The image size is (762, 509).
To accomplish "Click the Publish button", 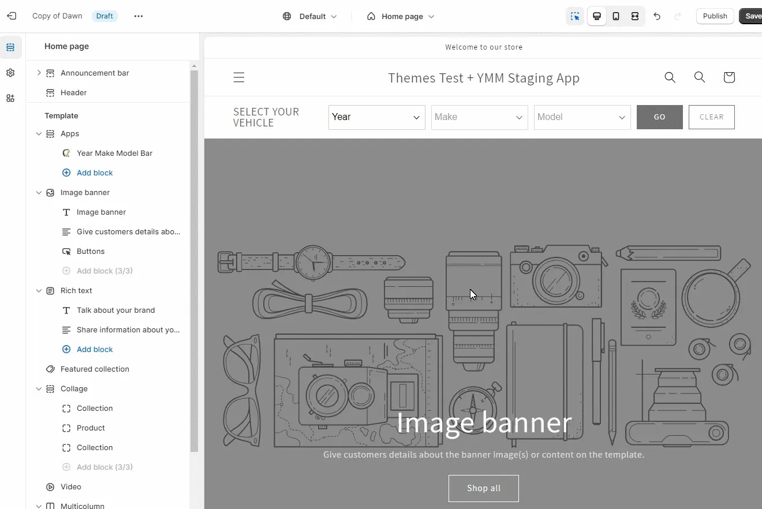I will 715,16.
